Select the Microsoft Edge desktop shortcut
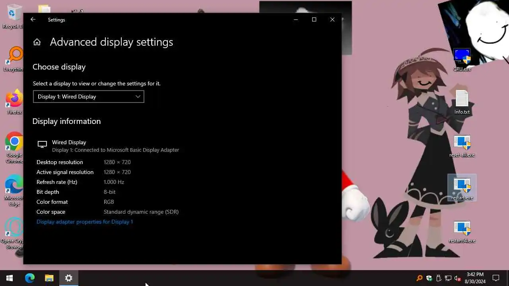Screen dimensions: 509x286 (x=14, y=191)
